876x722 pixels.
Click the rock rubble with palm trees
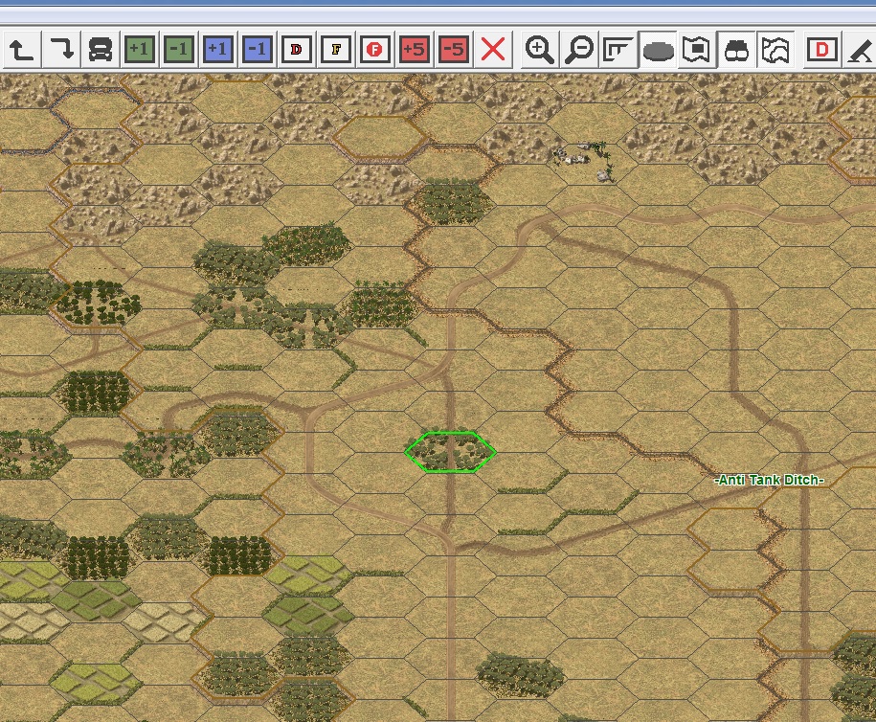[584, 160]
